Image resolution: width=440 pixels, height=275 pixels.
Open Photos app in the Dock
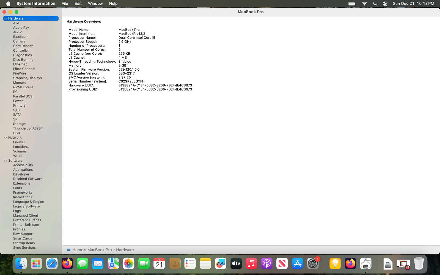click(128, 263)
